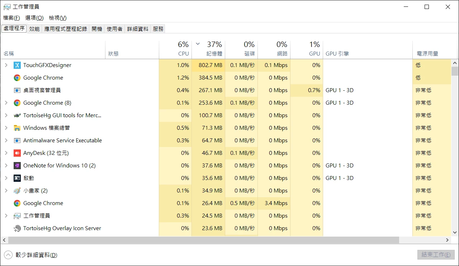
Task: Click the horizontal scrollbar right arrow
Action: (448, 240)
